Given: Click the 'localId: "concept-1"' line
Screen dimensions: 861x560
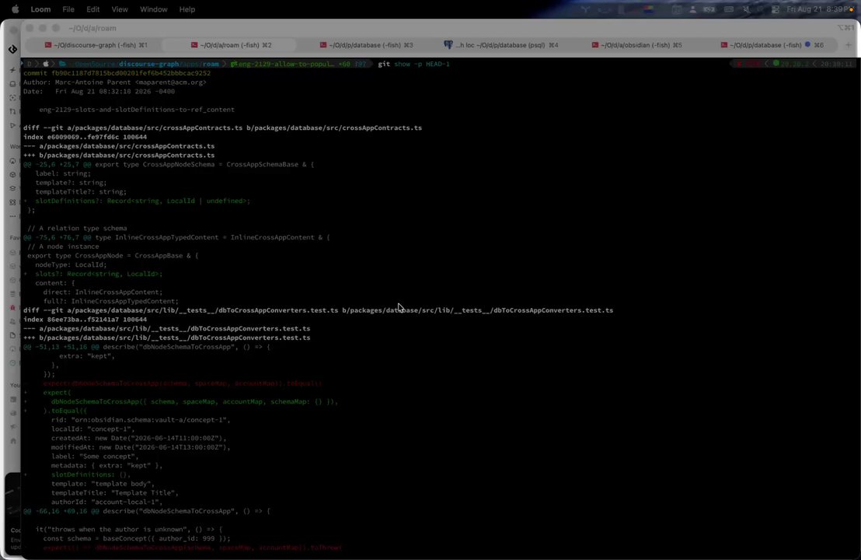Looking at the screenshot, I should (92, 429).
